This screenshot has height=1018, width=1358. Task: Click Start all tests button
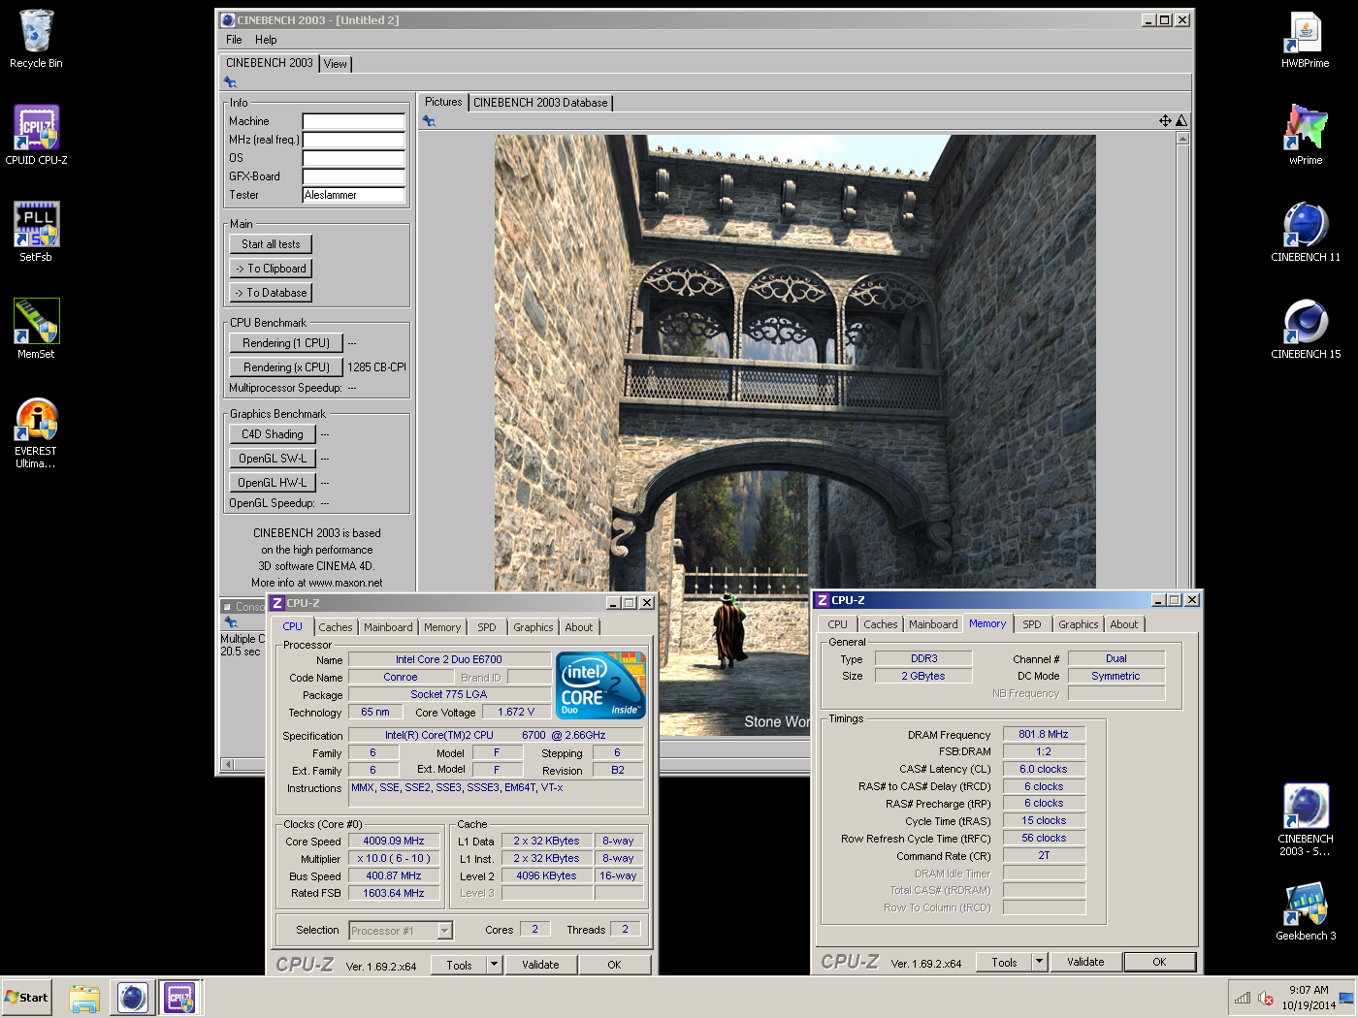(271, 244)
